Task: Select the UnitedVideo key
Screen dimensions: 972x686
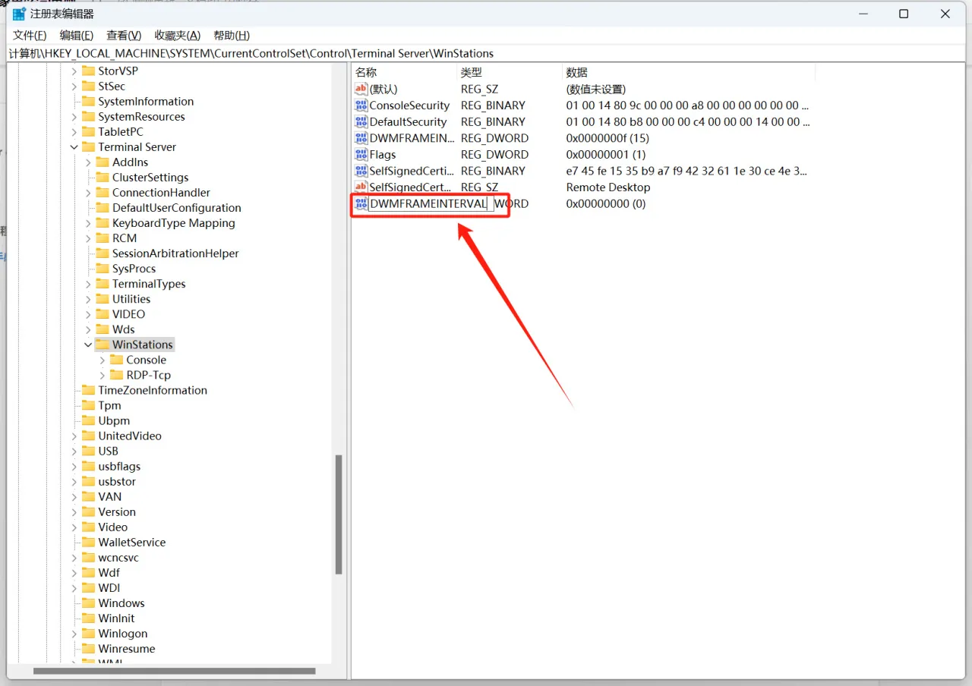Action: click(130, 436)
